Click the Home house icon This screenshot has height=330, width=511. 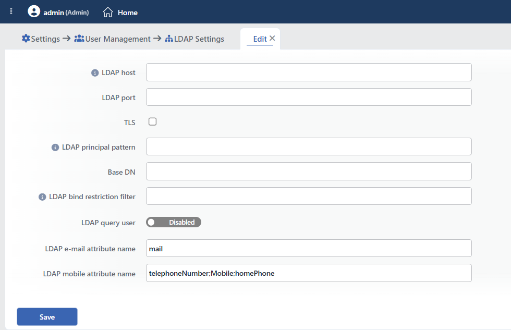pyautogui.click(x=108, y=13)
